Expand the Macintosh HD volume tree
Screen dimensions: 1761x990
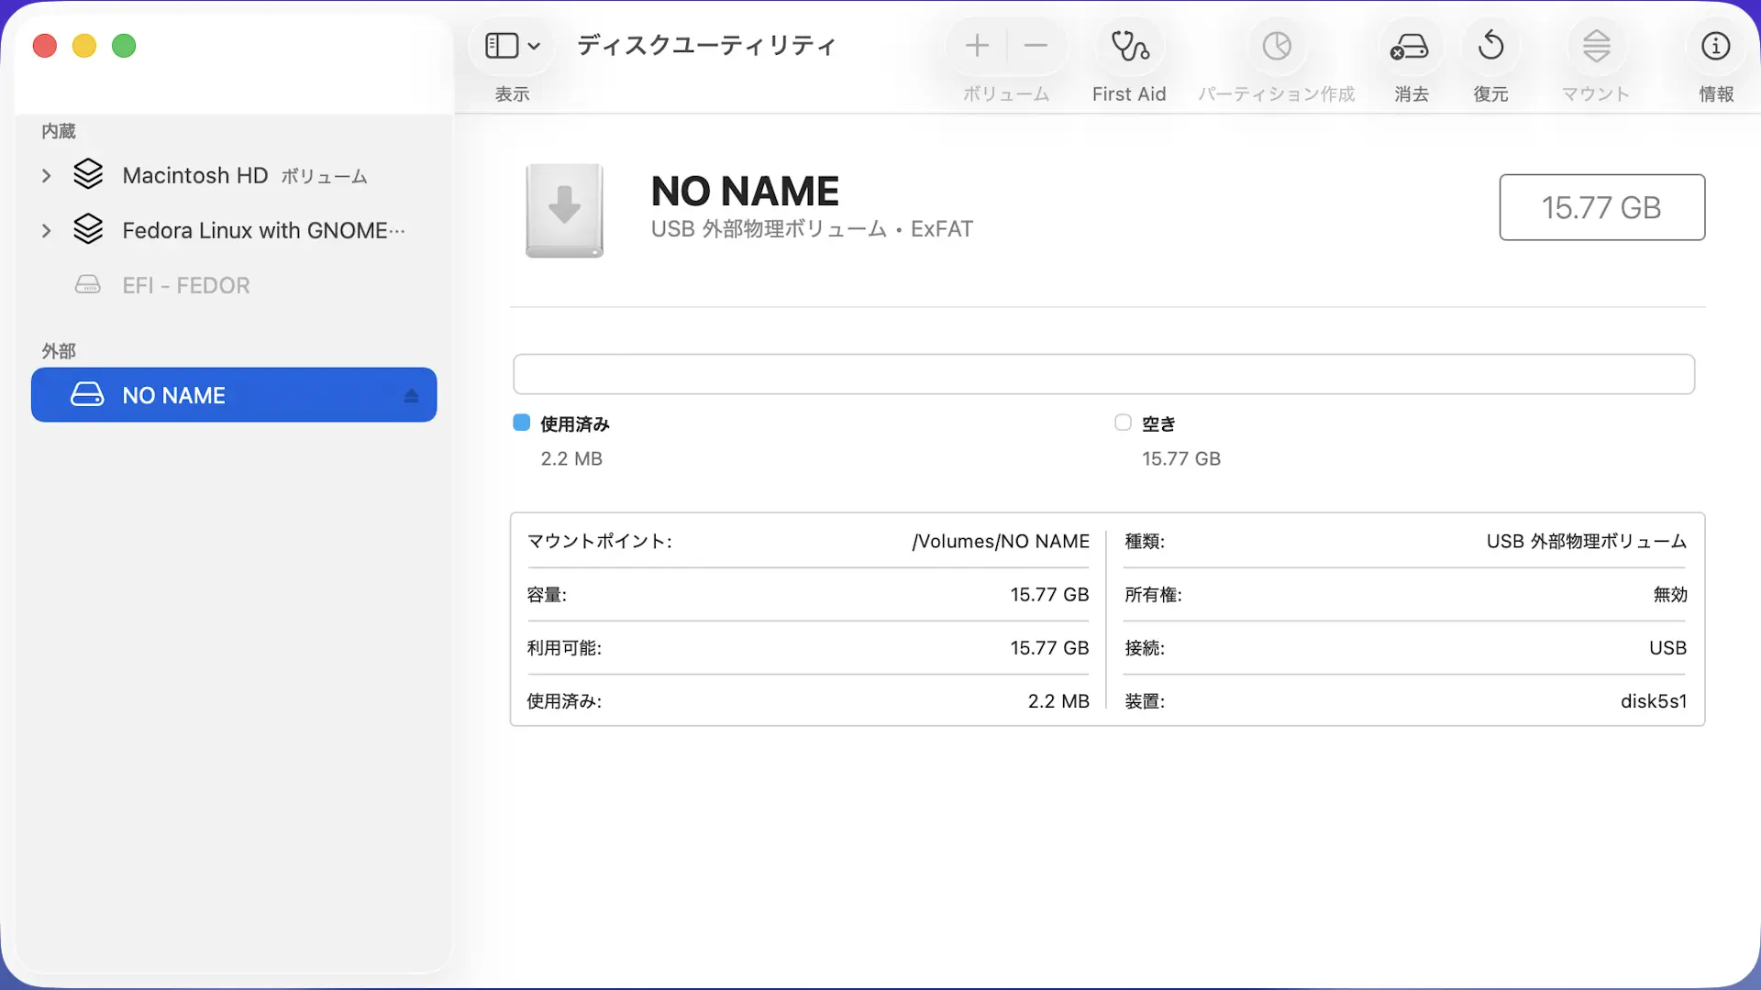[x=46, y=176]
